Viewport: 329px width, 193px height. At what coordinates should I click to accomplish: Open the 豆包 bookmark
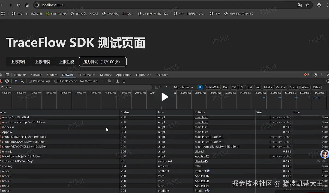[189, 14]
